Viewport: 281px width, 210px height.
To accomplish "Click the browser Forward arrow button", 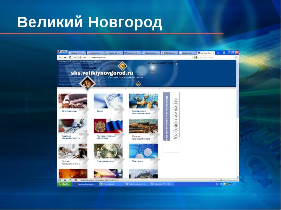I will coord(65,57).
